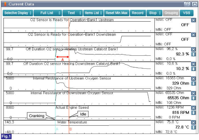This screenshot has height=140, width=199.
Task: Remove O2 Sensor Ready Bank1 Upstream graph
Action: tap(193, 20)
